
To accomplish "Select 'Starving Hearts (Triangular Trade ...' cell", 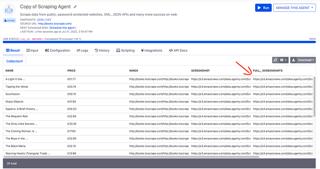I will [x=28, y=154].
